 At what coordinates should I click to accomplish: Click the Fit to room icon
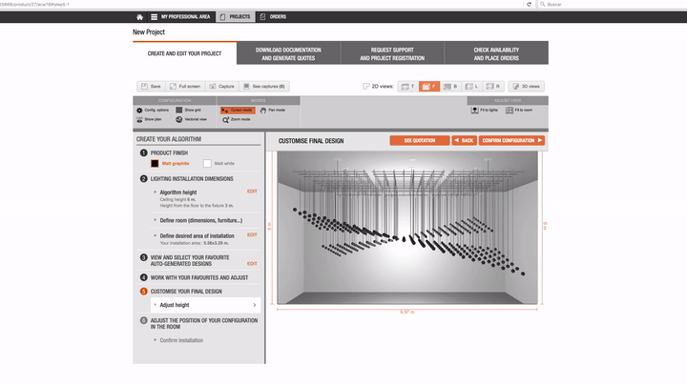[x=509, y=111]
